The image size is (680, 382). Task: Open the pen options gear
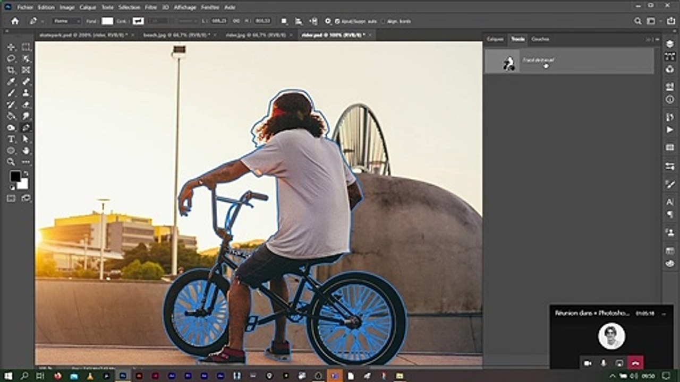(328, 21)
